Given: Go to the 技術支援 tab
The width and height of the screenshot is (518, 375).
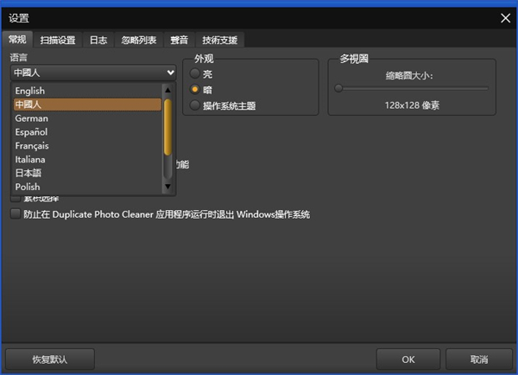Looking at the screenshot, I should 222,40.
